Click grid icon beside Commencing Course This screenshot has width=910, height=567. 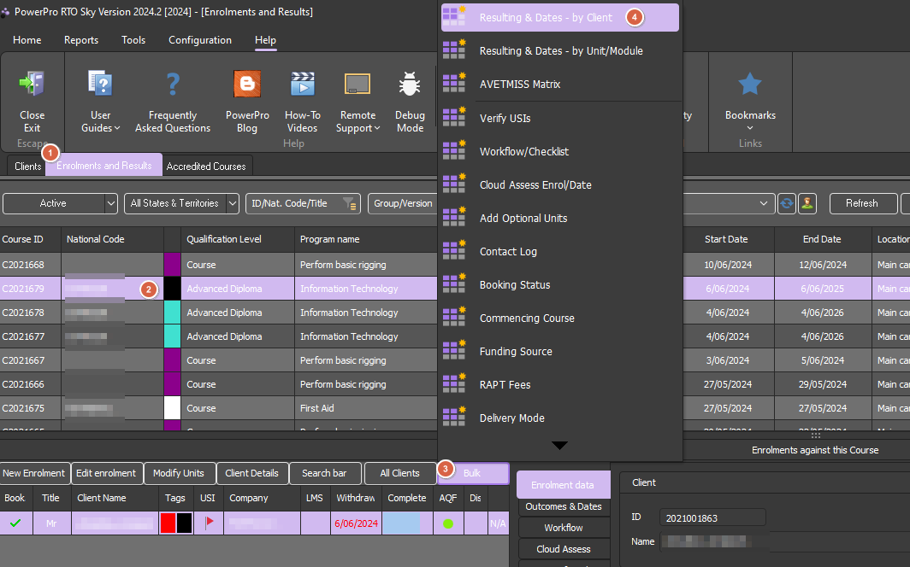[x=454, y=318]
